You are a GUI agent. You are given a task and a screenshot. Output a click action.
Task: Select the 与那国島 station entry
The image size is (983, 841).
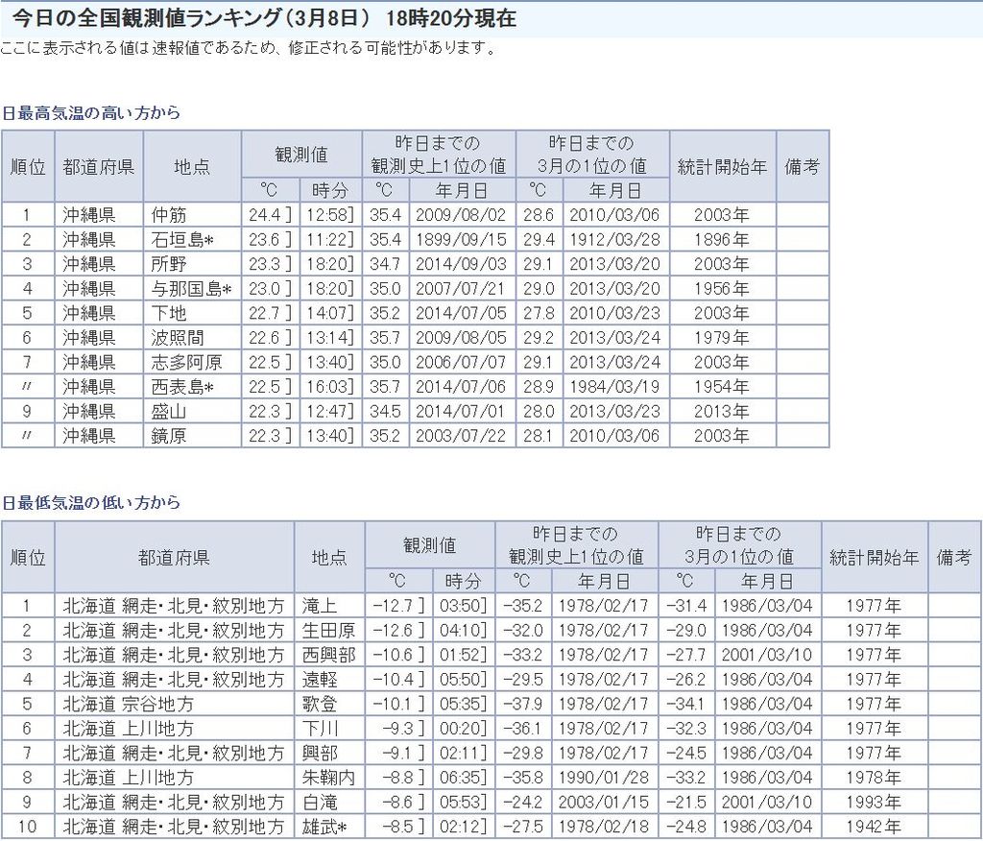click(x=190, y=288)
